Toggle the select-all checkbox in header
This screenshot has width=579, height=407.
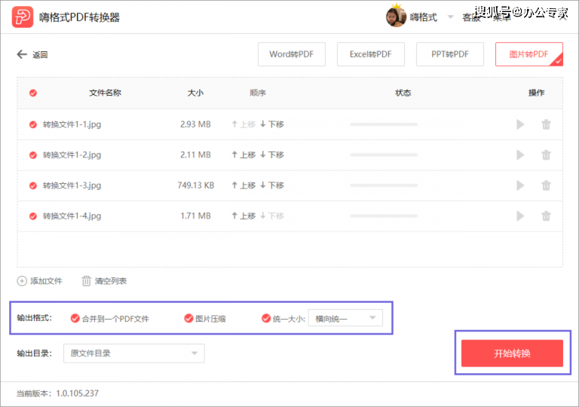[x=33, y=93]
